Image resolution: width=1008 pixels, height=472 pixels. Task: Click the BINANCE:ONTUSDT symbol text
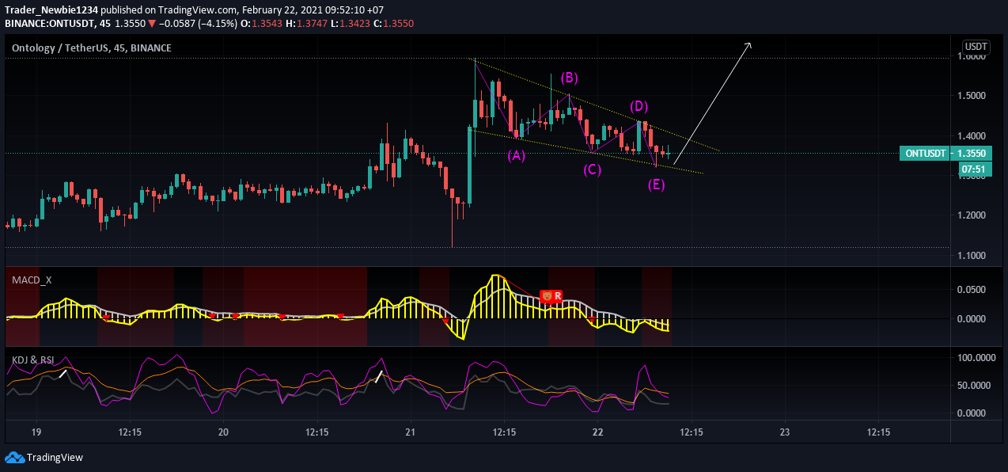click(49, 24)
